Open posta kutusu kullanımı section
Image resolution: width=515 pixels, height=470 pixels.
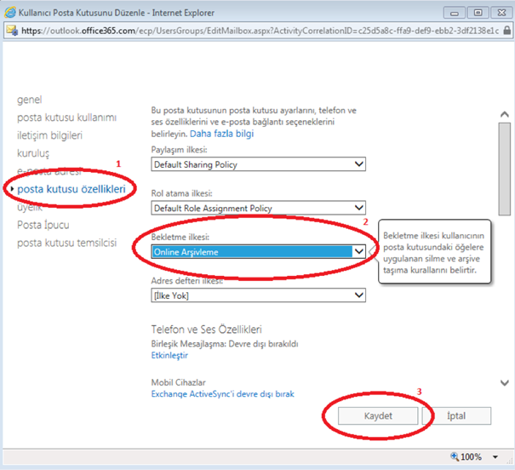[66, 117]
